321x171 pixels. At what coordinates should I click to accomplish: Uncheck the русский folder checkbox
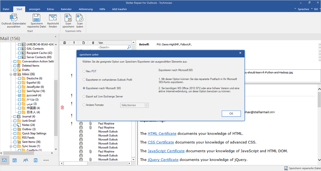(x=20, y=95)
